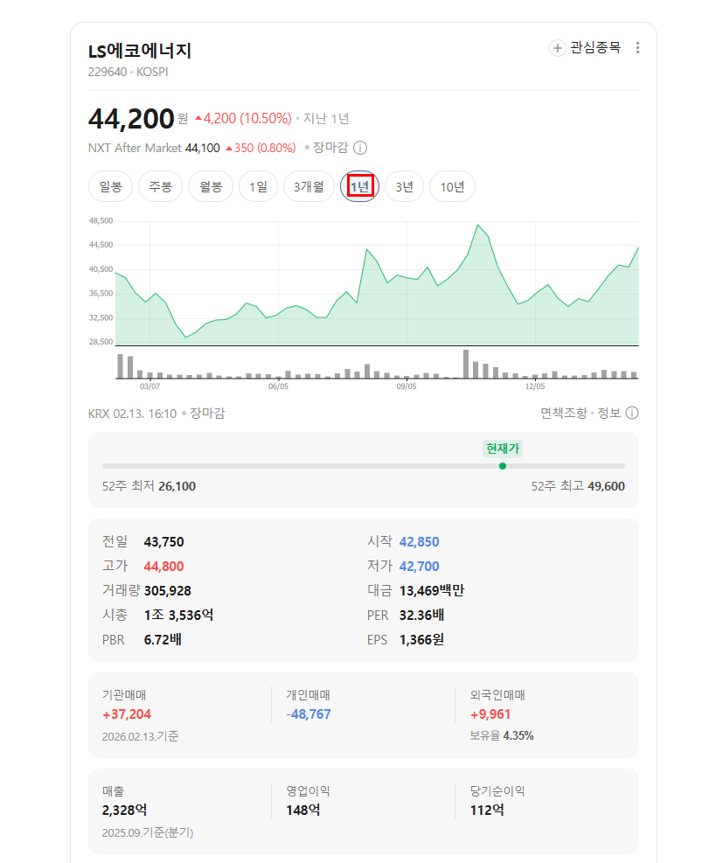Select the 1년 chart period
The image size is (709, 863).
[359, 186]
